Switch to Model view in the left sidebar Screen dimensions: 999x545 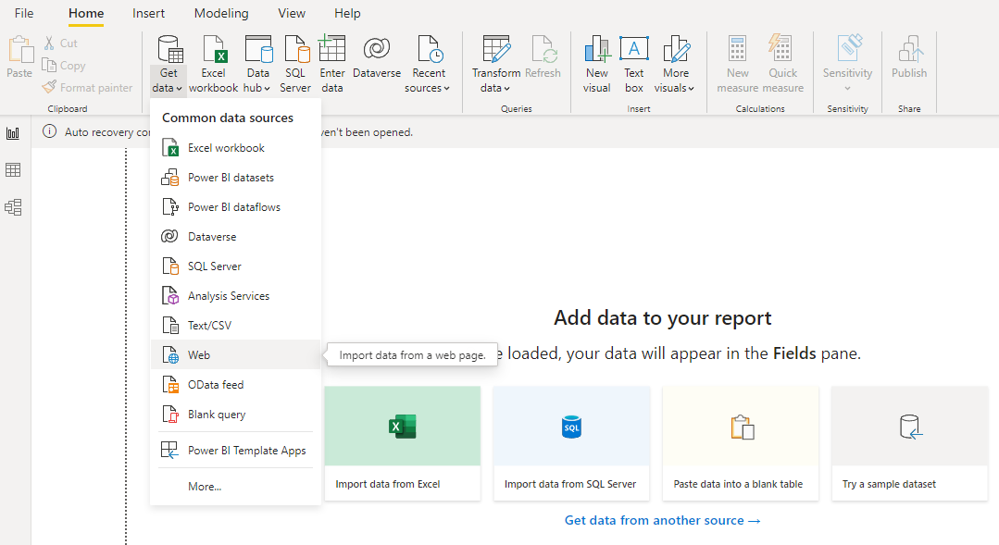(x=13, y=207)
